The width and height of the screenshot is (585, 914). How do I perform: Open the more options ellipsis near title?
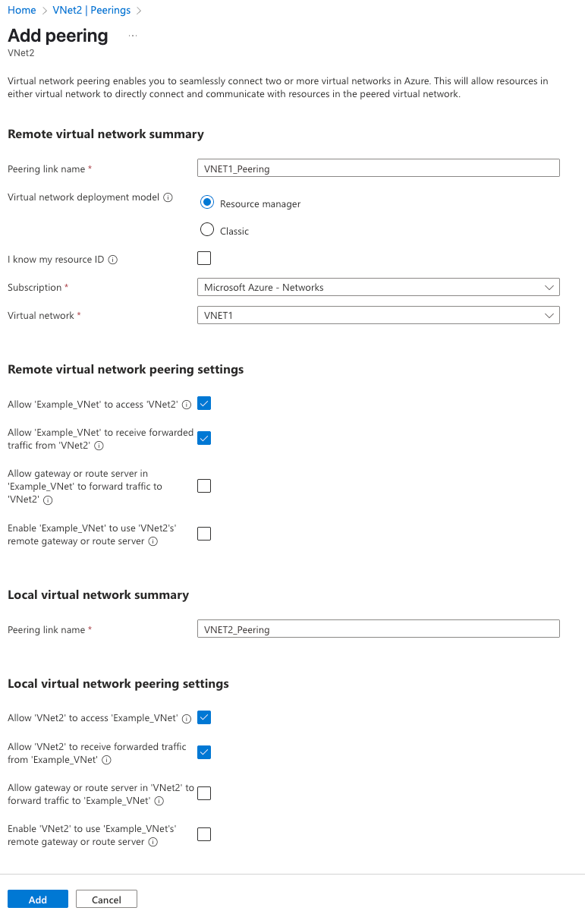pos(133,36)
